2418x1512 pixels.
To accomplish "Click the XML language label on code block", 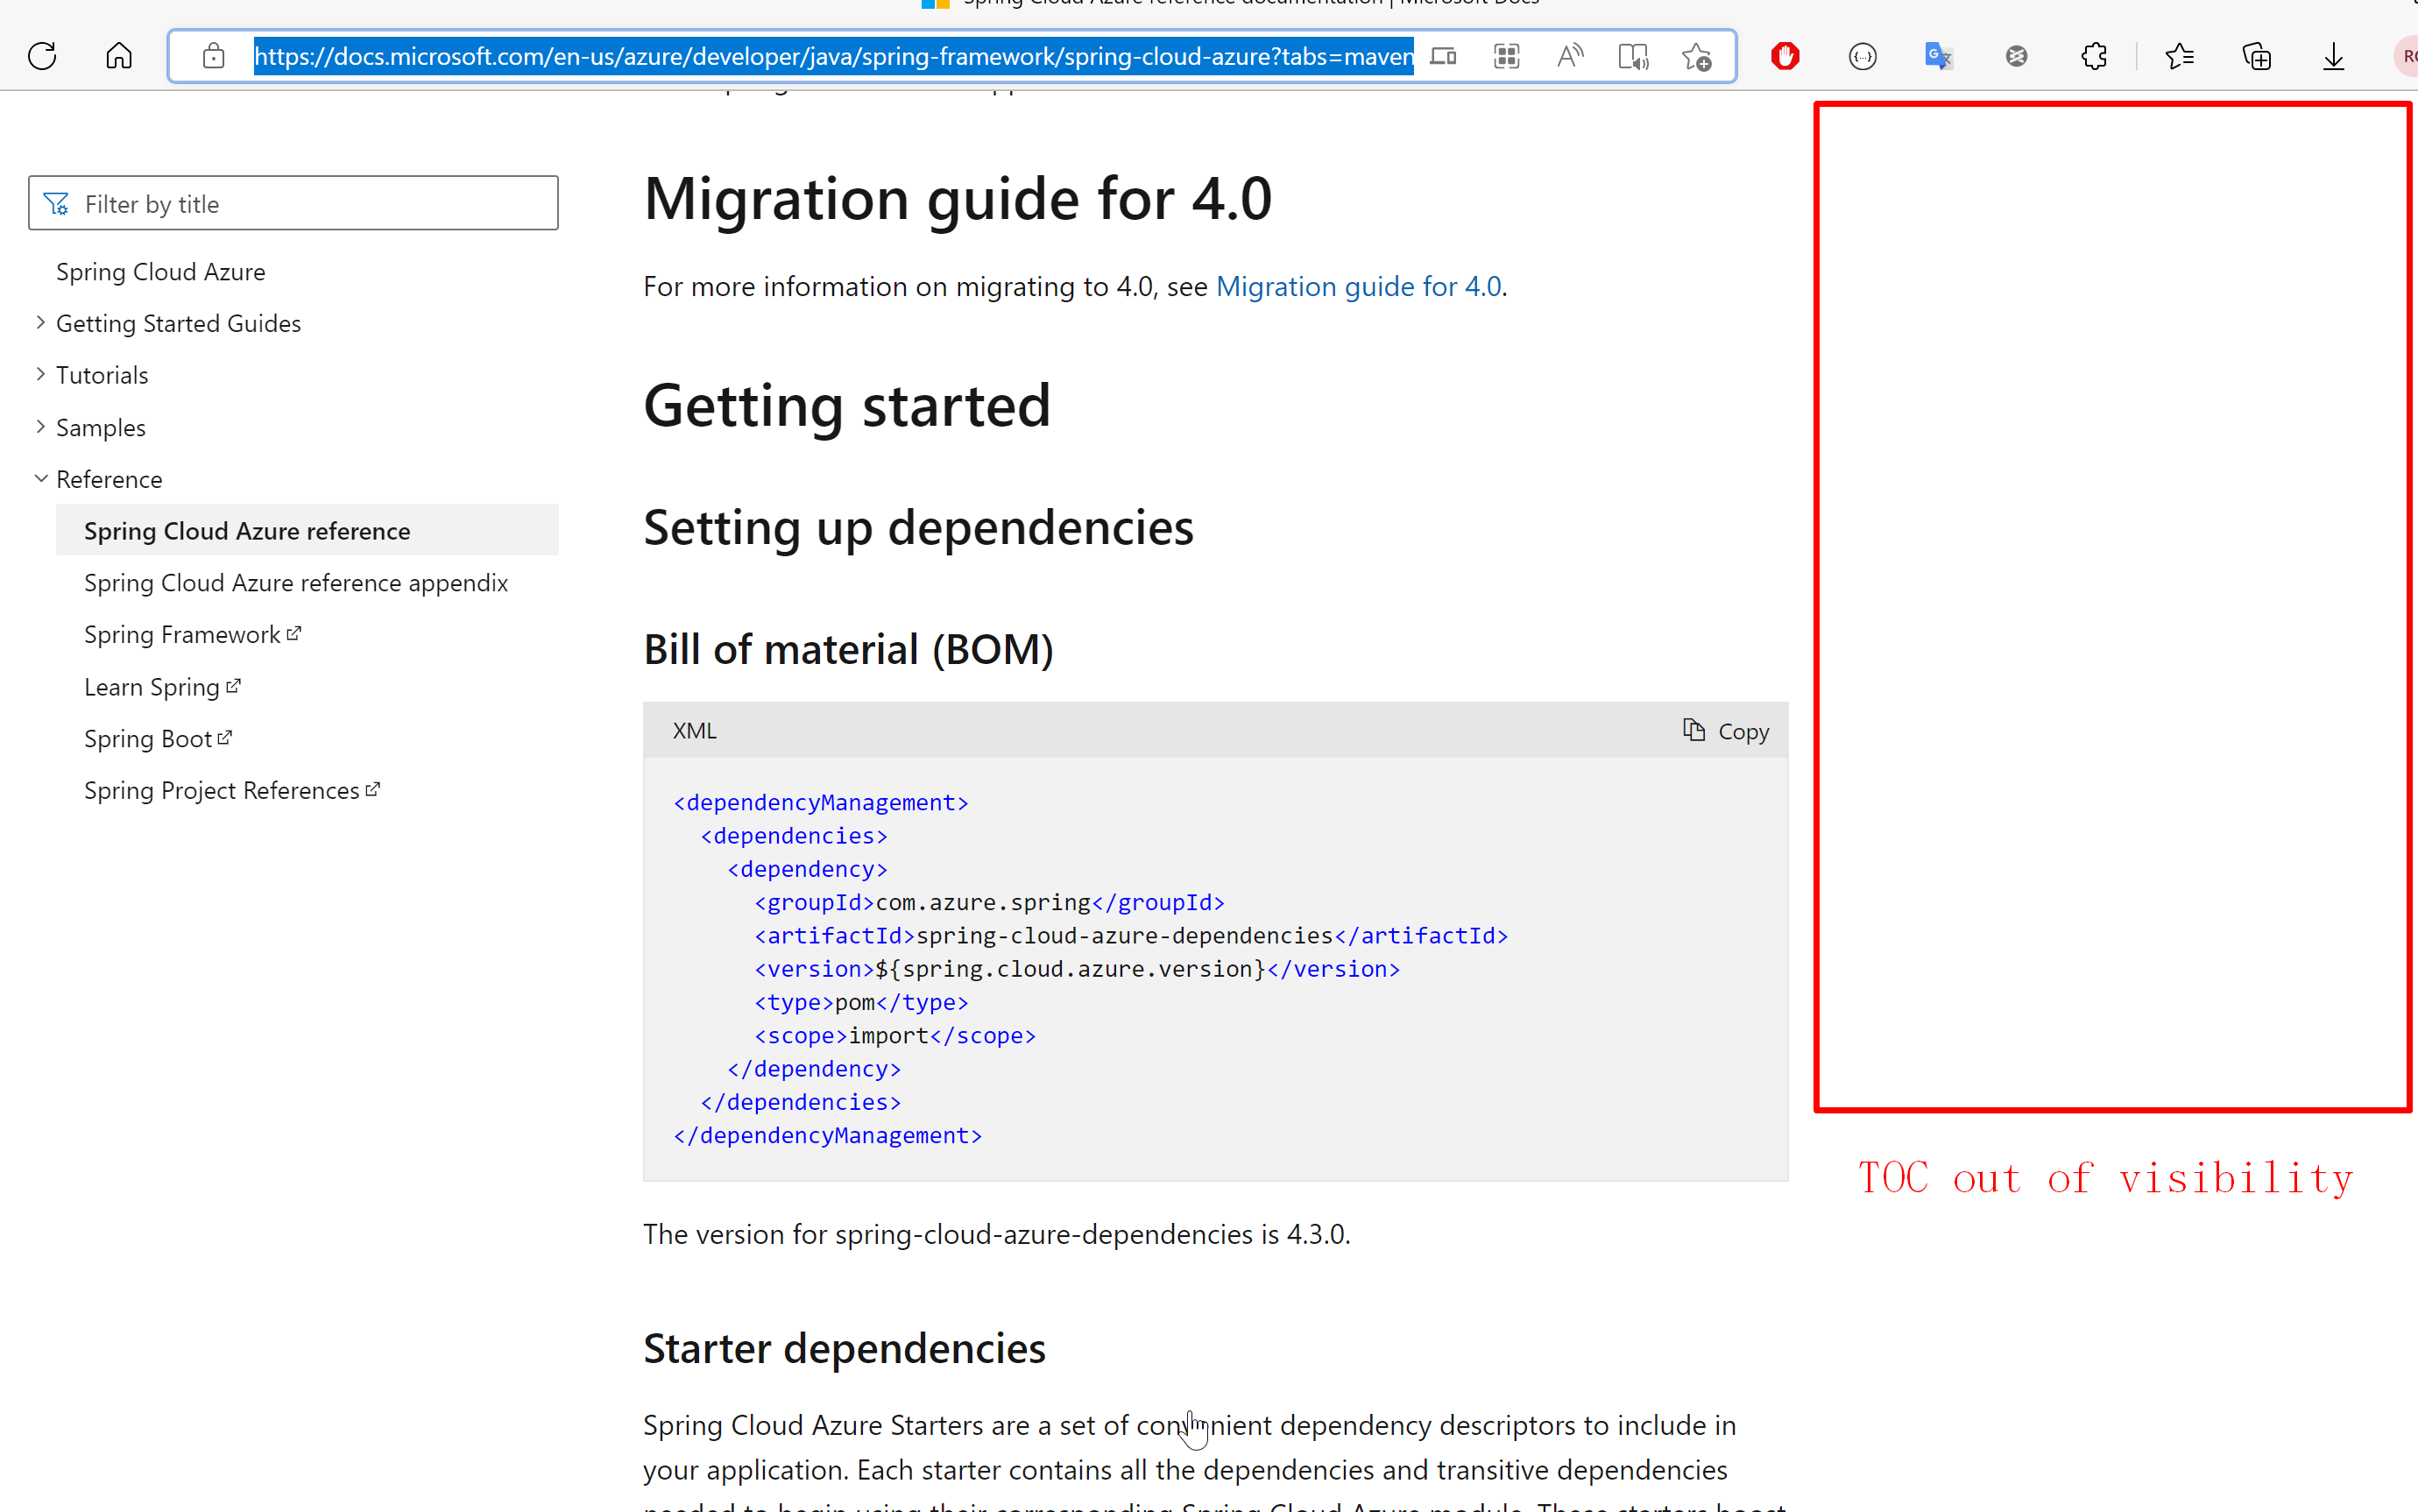I will [x=694, y=731].
